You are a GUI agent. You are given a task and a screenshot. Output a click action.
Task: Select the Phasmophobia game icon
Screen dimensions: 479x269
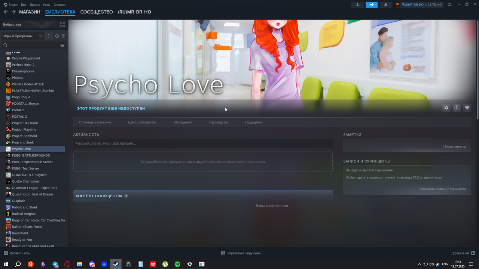click(x=8, y=71)
